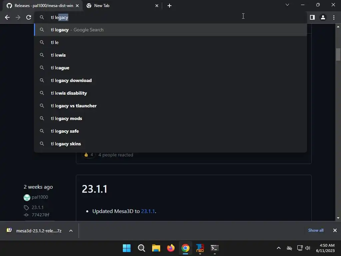Select 'tl legacy mods' suggestion
This screenshot has height=256, width=341.
[x=170, y=118]
